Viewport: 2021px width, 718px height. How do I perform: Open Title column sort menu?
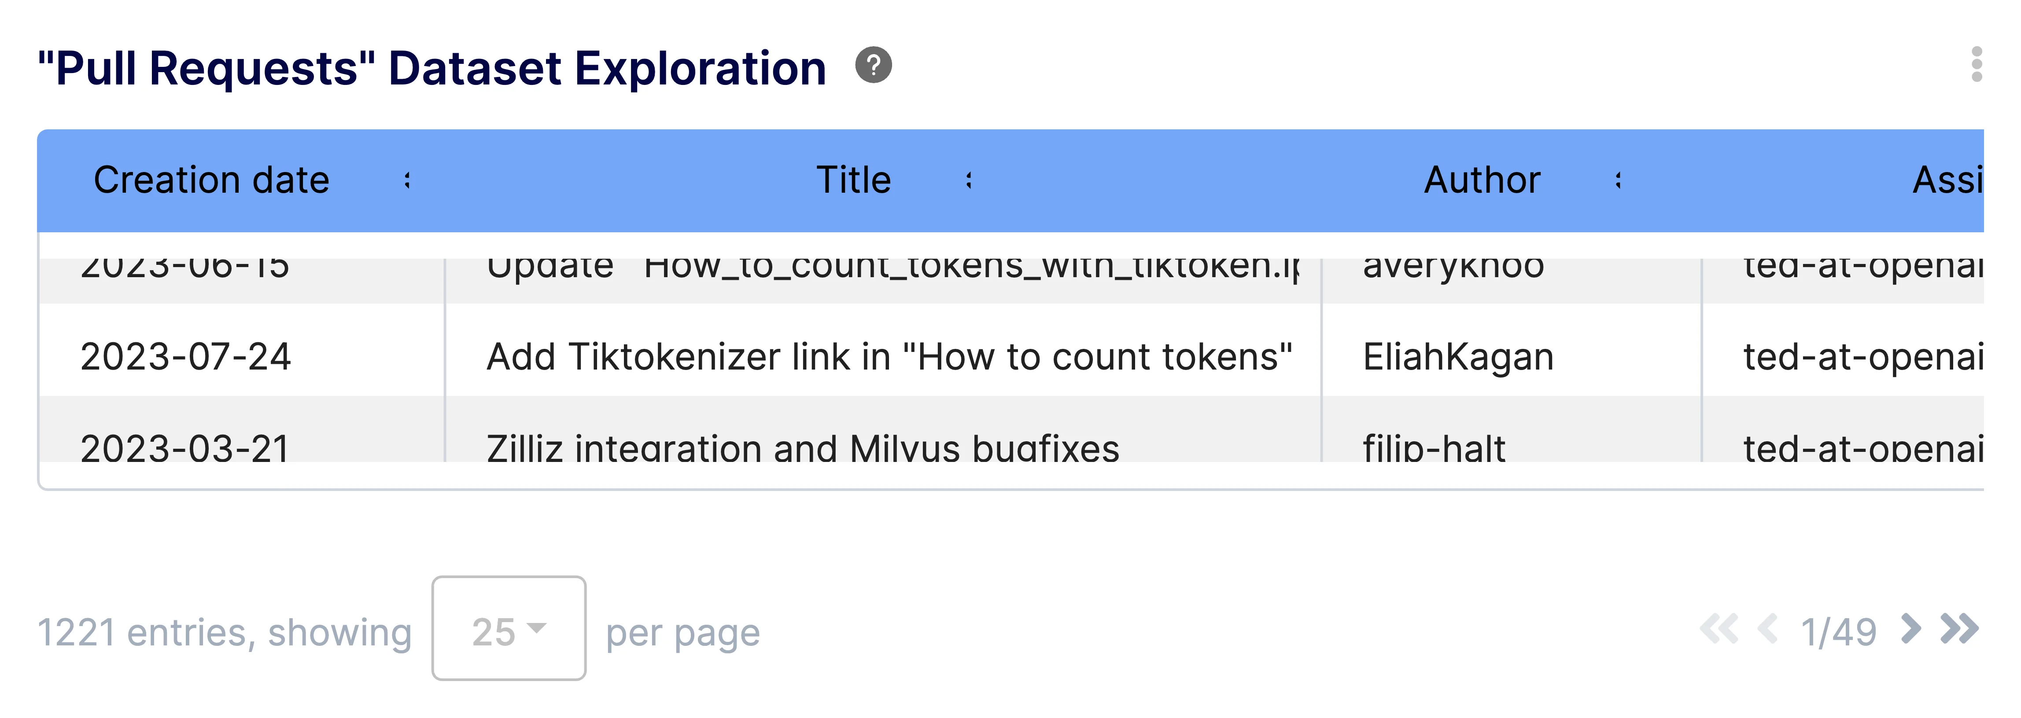[969, 180]
